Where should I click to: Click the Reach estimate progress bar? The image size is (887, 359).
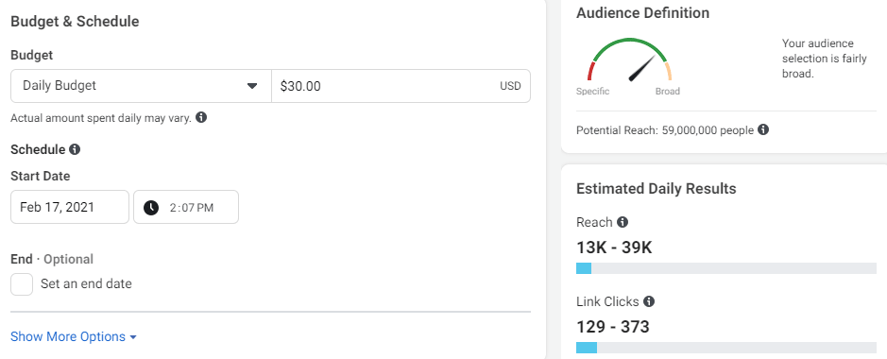[x=725, y=268]
